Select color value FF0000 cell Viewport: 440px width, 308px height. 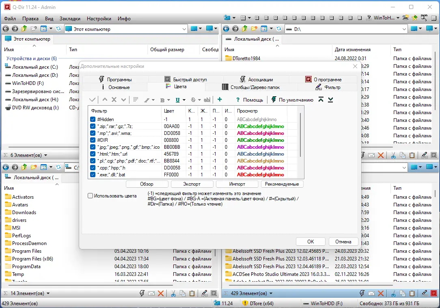click(x=171, y=174)
